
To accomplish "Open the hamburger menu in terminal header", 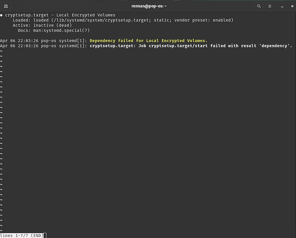I will 270,6.
